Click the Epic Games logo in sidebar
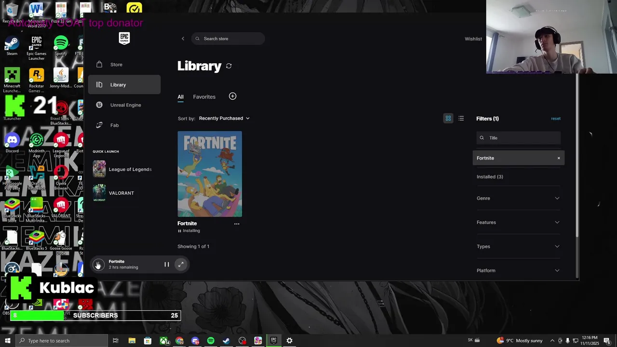617x347 pixels. coord(124,39)
